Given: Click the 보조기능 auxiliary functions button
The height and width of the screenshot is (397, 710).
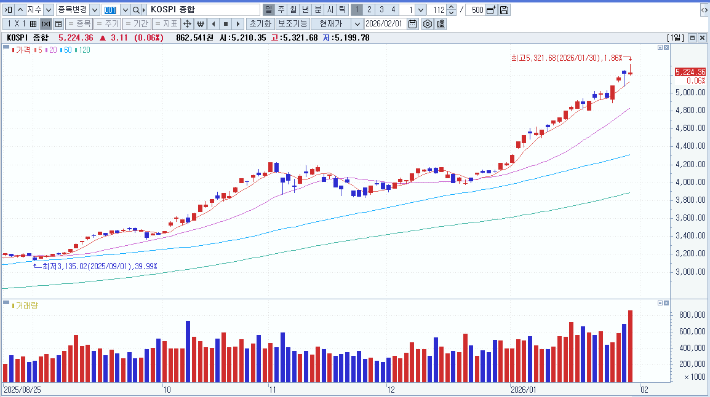Looking at the screenshot, I should point(292,24).
